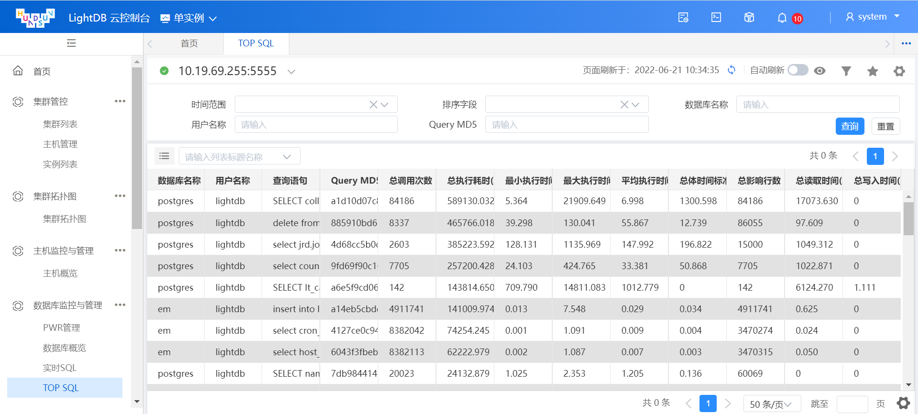This screenshot has height=414, width=918.
Task: Open the 集群拓扑图 submenu item
Action: click(x=65, y=218)
